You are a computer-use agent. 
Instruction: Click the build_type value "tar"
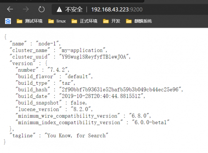[66, 83]
